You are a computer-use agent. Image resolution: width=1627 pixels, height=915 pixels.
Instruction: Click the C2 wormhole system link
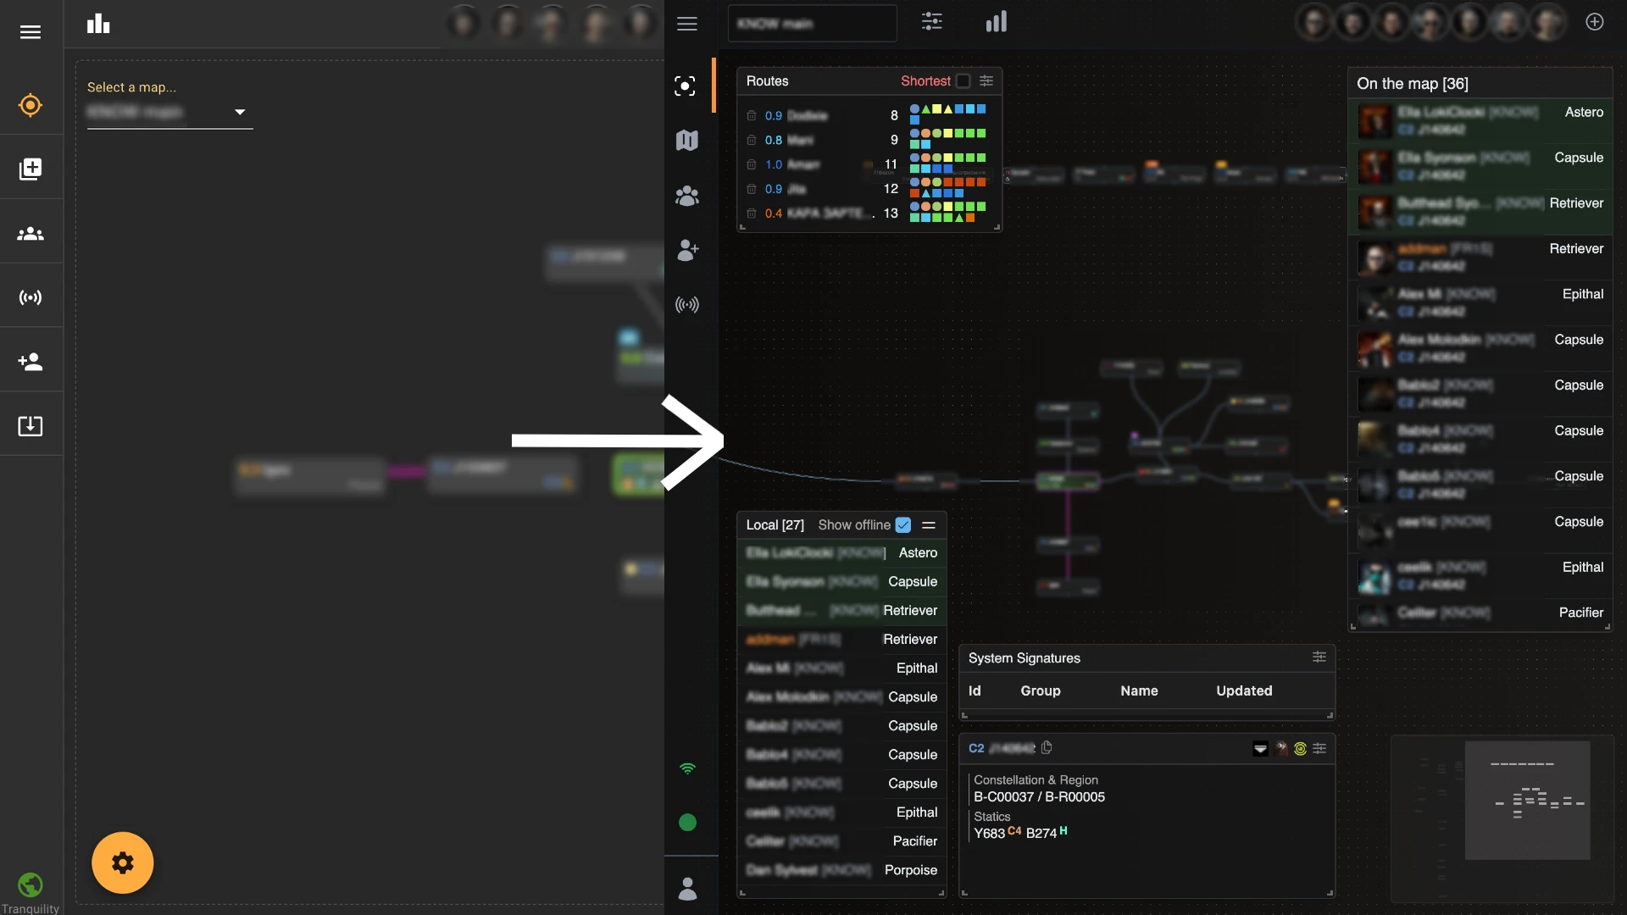[x=975, y=746]
